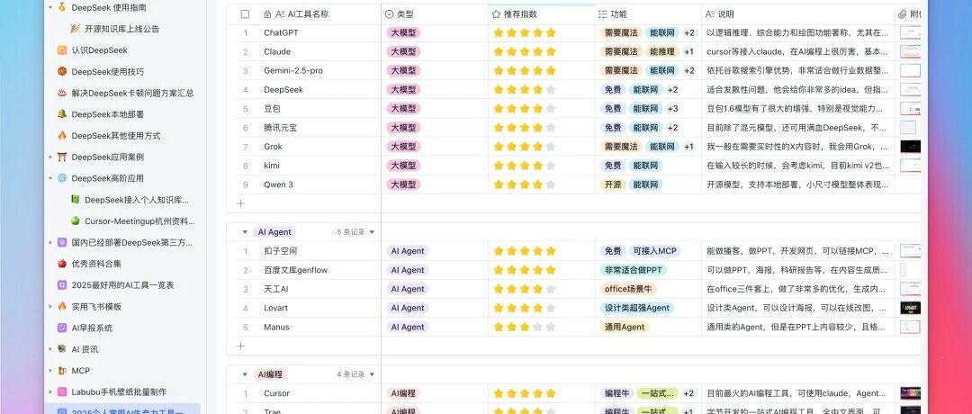This screenshot has height=414, width=972.
Task: Click the single-select icon in 类型 header
Action: pos(390,14)
